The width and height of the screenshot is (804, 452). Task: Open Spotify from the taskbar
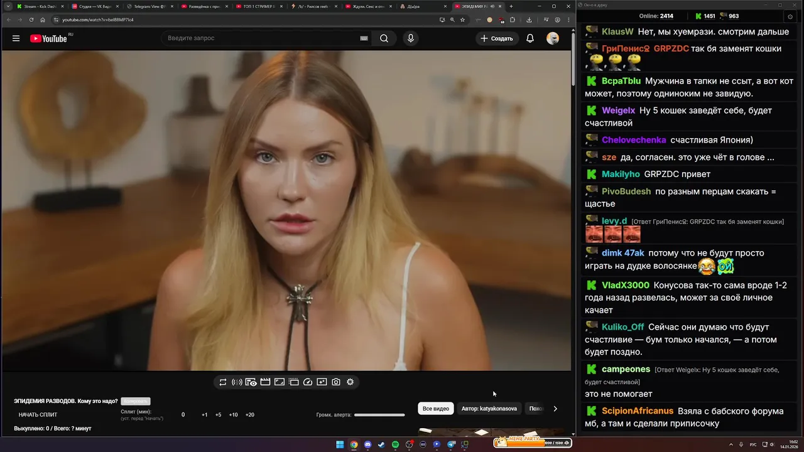click(395, 444)
